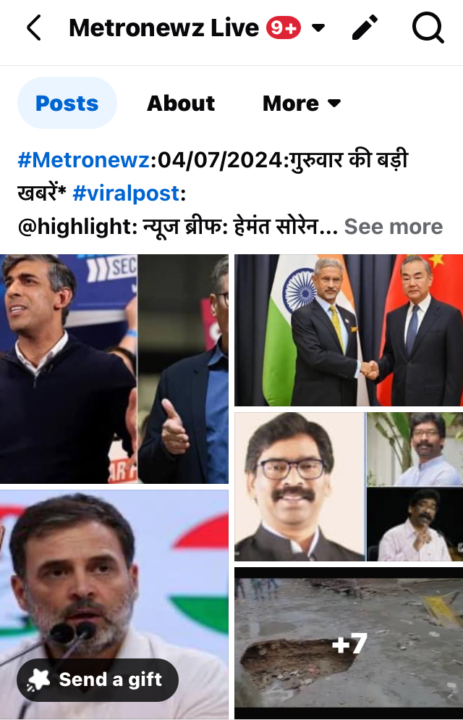The height and width of the screenshot is (720, 463).
Task: Switch to the About tab
Action: 181,104
